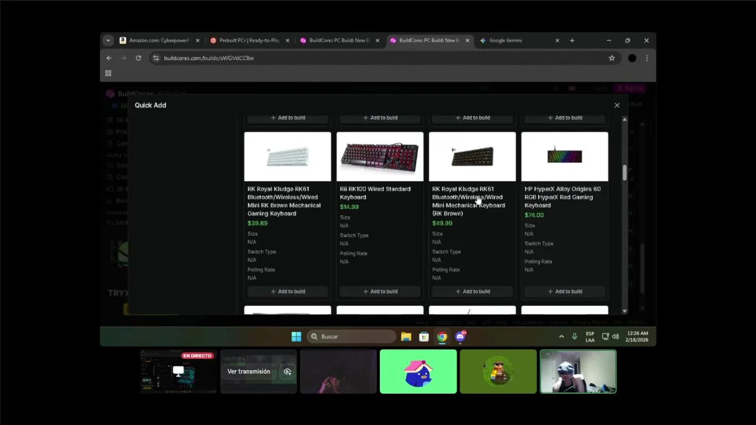Click the Ver transmisión button

(249, 371)
